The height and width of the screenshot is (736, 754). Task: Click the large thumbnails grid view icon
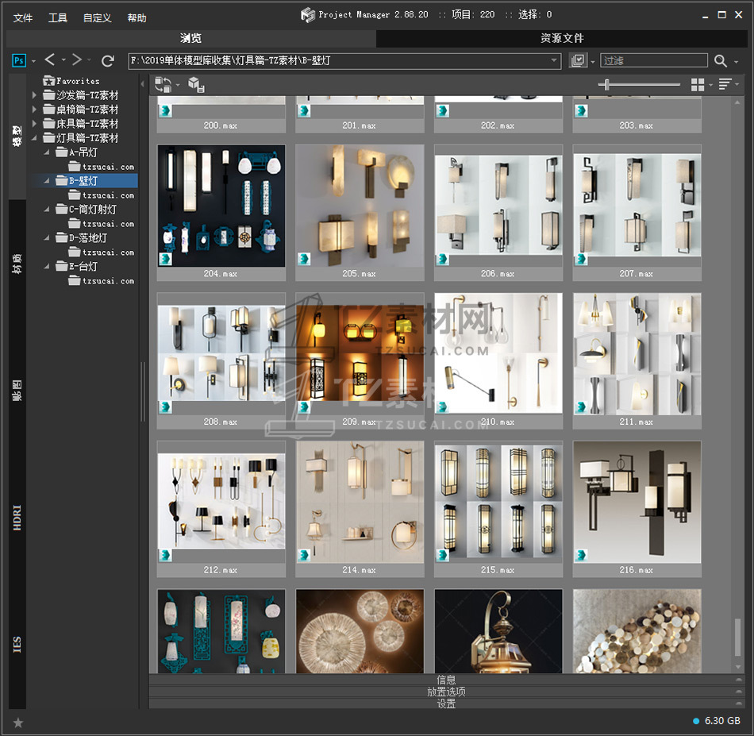pyautogui.click(x=698, y=84)
